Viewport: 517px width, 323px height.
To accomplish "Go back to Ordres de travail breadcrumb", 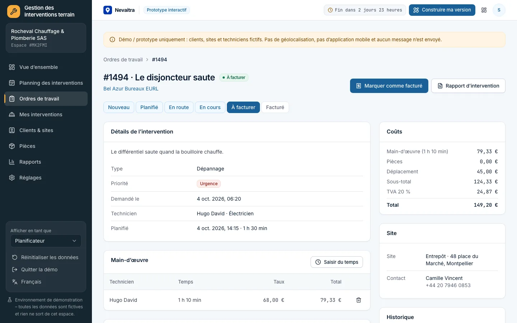I will [x=123, y=60].
